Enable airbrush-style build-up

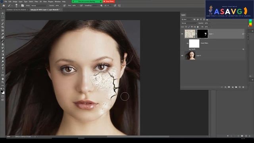coord(81,6)
